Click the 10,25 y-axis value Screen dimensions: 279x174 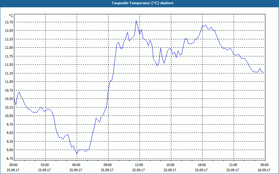[10, 107]
